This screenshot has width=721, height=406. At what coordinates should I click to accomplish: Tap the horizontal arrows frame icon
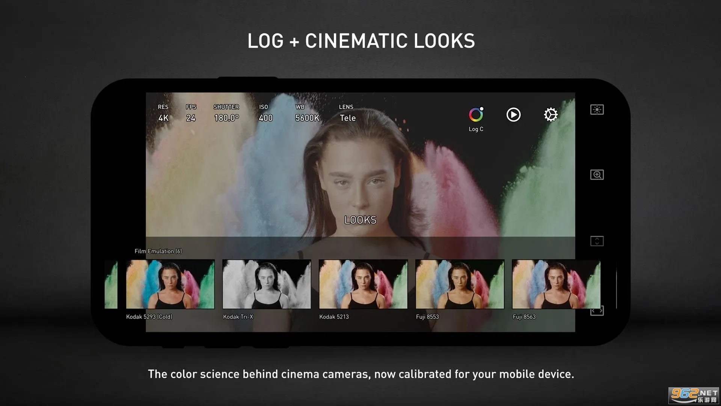[597, 311]
